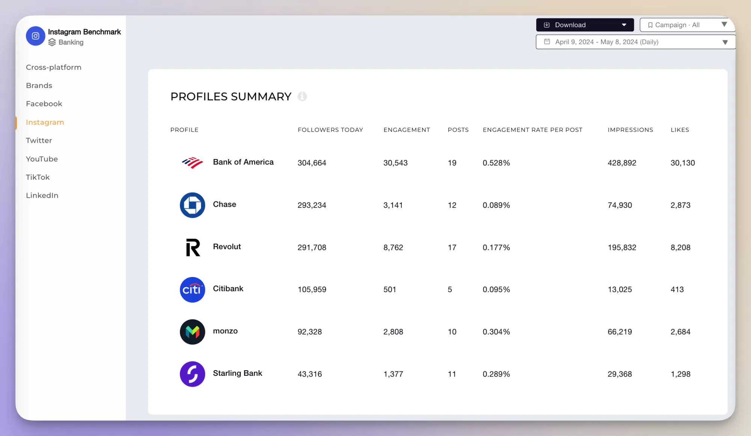Open the YouTube section

(42, 159)
